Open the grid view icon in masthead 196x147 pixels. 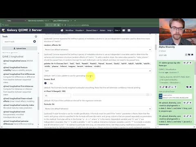click(x=129, y=30)
